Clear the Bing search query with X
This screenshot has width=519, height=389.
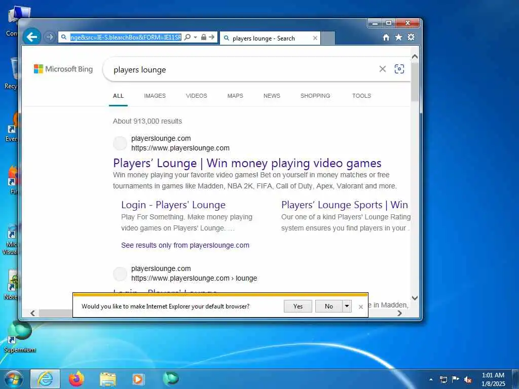(382, 69)
